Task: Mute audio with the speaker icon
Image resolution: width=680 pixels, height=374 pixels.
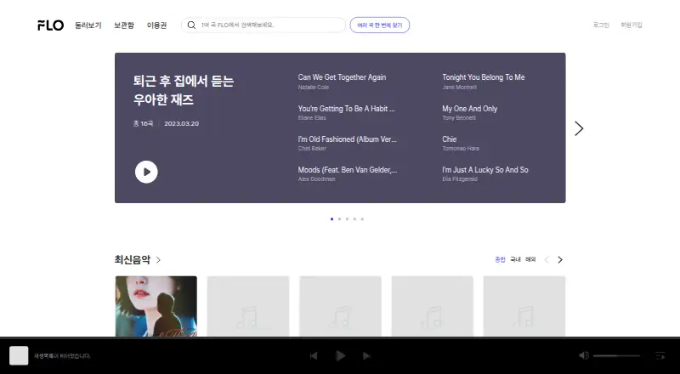Action: pos(584,355)
